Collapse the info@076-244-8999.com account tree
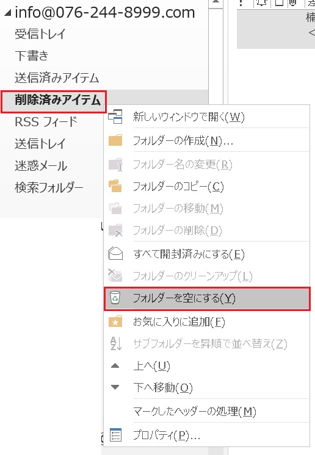This screenshot has width=315, height=455. [x=8, y=13]
